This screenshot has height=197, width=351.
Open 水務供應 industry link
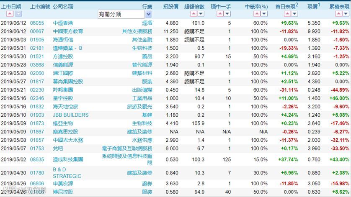[142, 140]
